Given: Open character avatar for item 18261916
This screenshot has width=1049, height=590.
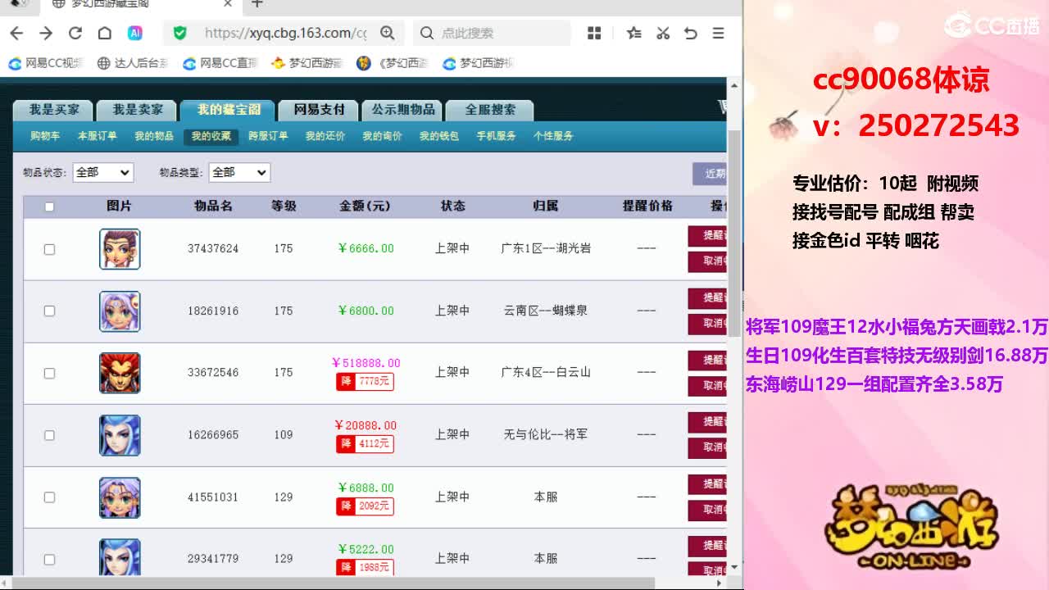Looking at the screenshot, I should coord(120,311).
